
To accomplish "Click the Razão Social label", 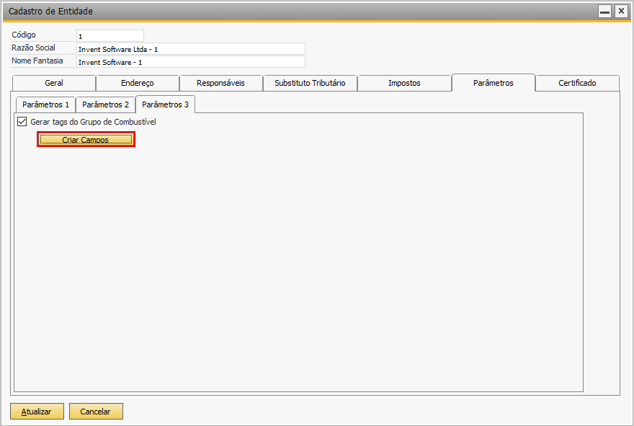I will click(33, 48).
